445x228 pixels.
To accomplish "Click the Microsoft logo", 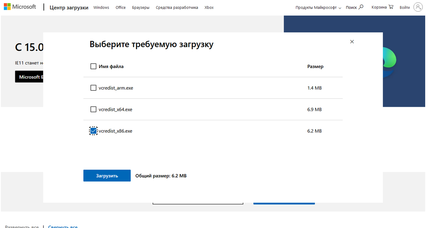I will 20,7.
